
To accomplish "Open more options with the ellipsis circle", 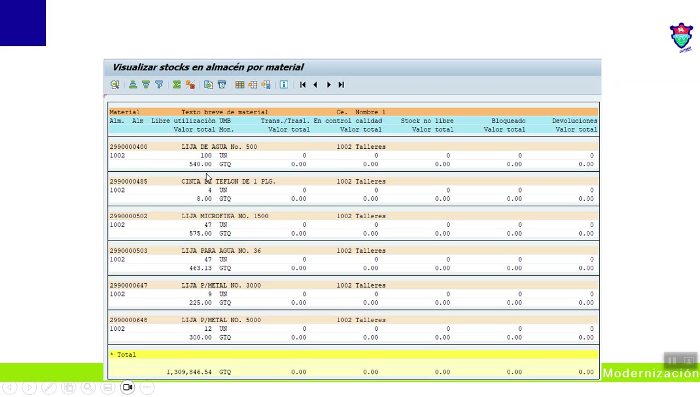I will coord(147,387).
